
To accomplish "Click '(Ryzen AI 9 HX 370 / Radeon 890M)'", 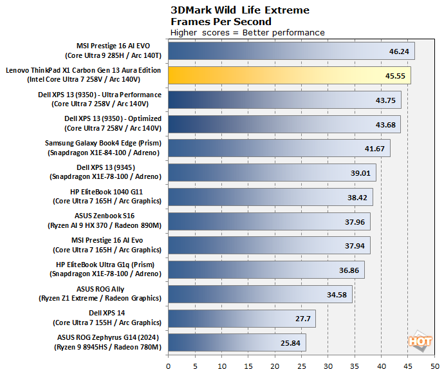I will 104,225.
